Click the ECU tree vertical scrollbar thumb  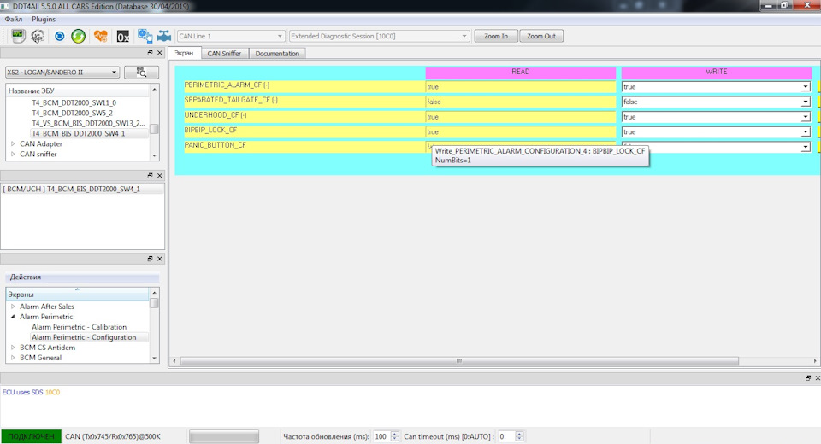[x=154, y=129]
